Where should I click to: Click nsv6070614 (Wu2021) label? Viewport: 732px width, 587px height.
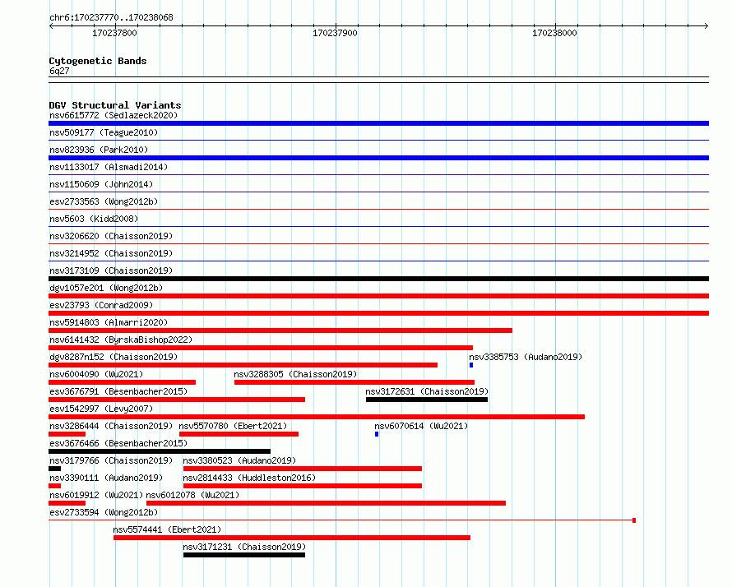pos(421,426)
